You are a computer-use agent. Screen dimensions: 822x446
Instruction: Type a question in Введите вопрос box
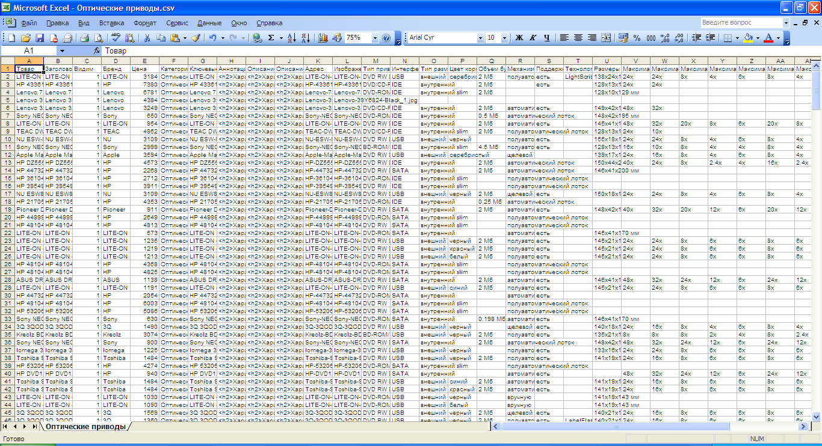(741, 23)
